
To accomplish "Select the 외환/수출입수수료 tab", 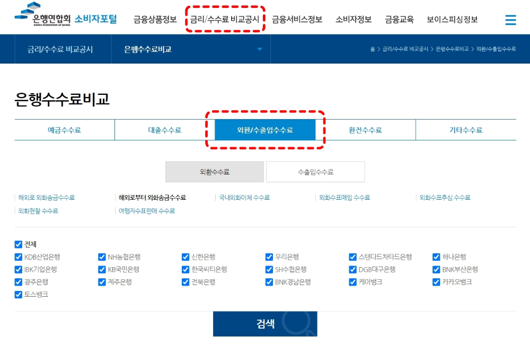I will point(265,130).
